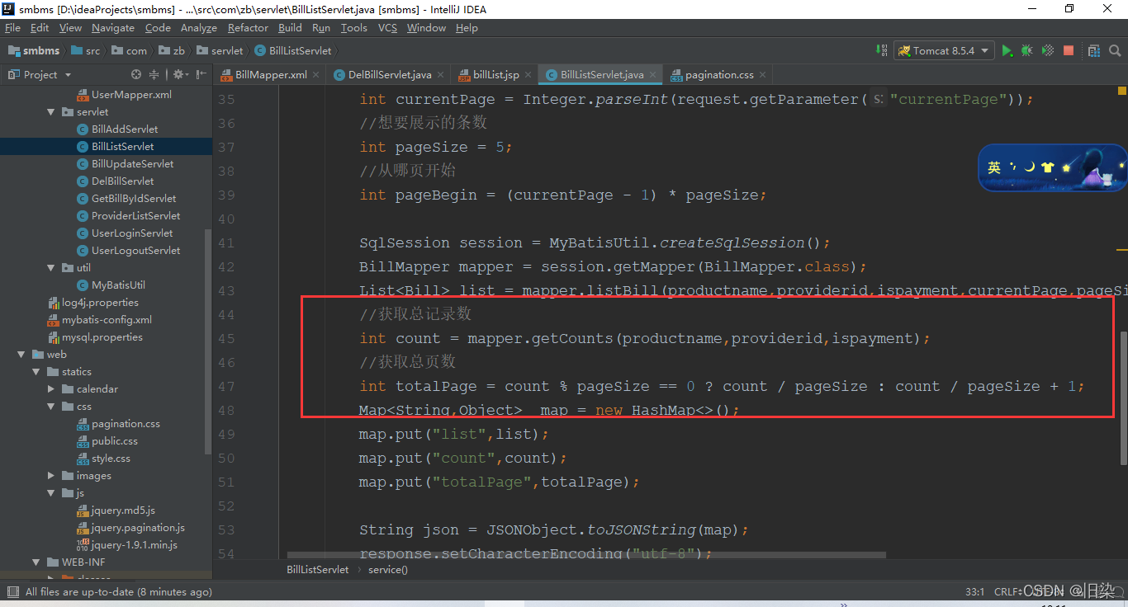Open Project panel settings gear
Image resolution: width=1128 pixels, height=607 pixels.
pyautogui.click(x=178, y=73)
